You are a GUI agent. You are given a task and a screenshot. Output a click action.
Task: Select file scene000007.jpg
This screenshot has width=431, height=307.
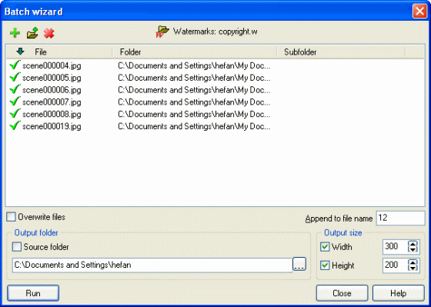pos(52,102)
